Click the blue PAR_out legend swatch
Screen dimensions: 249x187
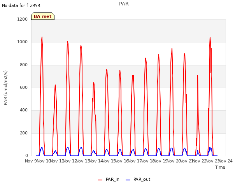(128, 180)
